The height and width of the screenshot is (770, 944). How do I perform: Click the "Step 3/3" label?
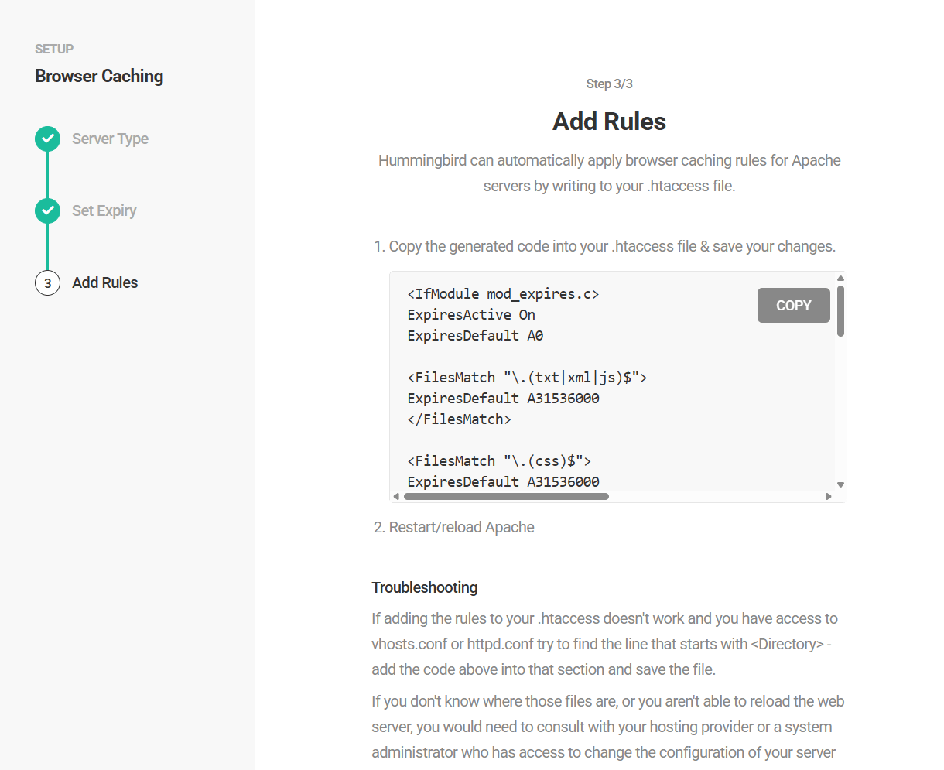(609, 84)
